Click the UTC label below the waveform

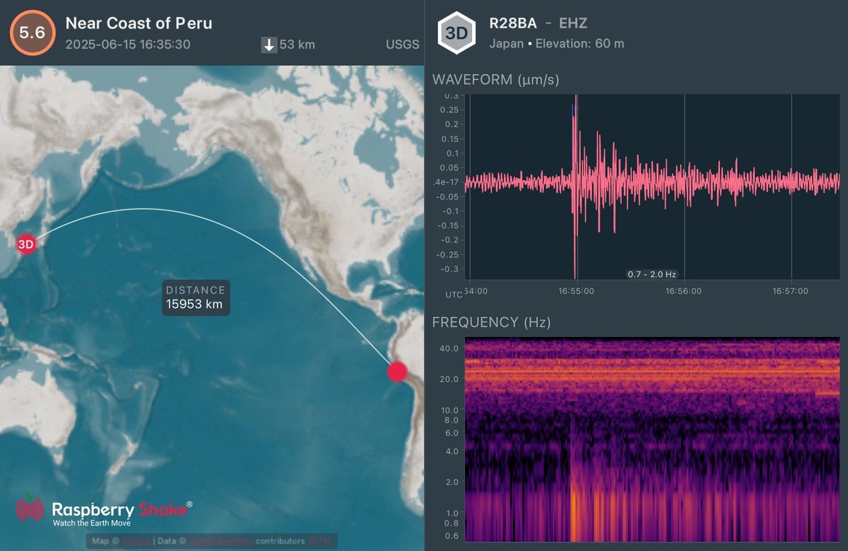click(x=454, y=294)
